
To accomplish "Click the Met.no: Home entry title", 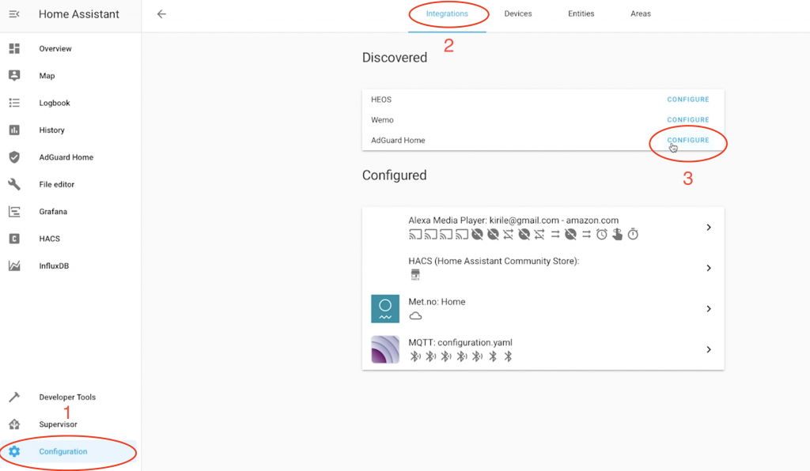I will click(437, 302).
